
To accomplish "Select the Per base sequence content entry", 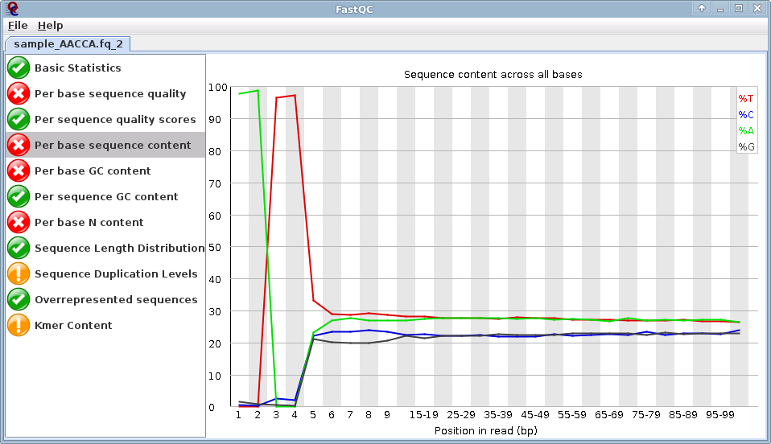I will 113,145.
